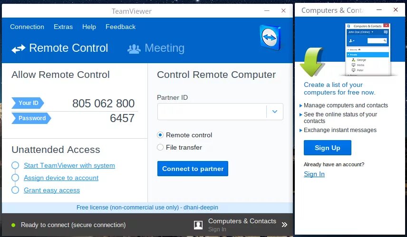
Task: Open the Connection menu
Action: click(27, 27)
